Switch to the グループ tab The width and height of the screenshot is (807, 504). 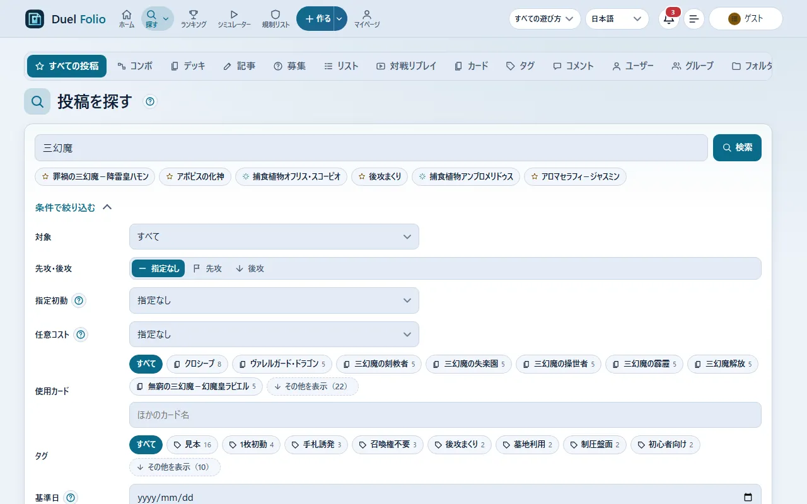pyautogui.click(x=692, y=66)
